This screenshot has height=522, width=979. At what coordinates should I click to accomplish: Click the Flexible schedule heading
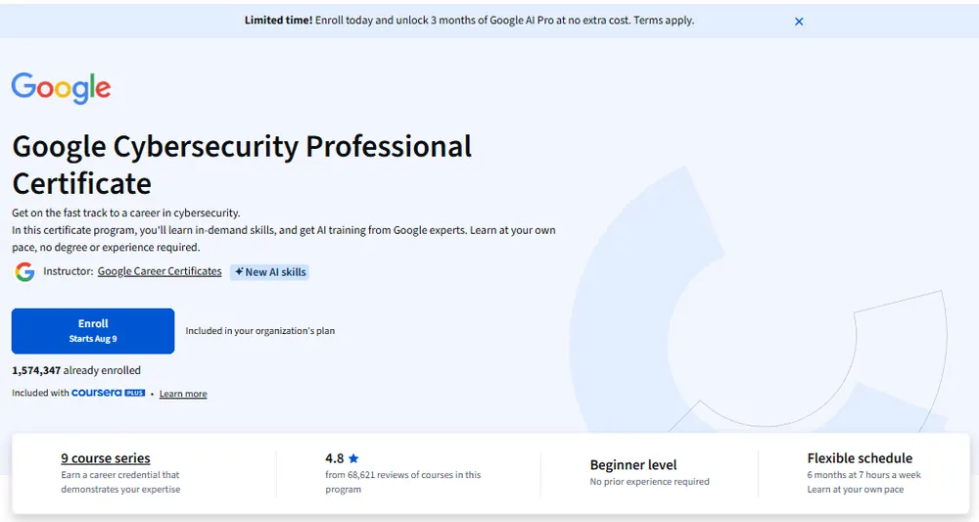pyautogui.click(x=860, y=458)
